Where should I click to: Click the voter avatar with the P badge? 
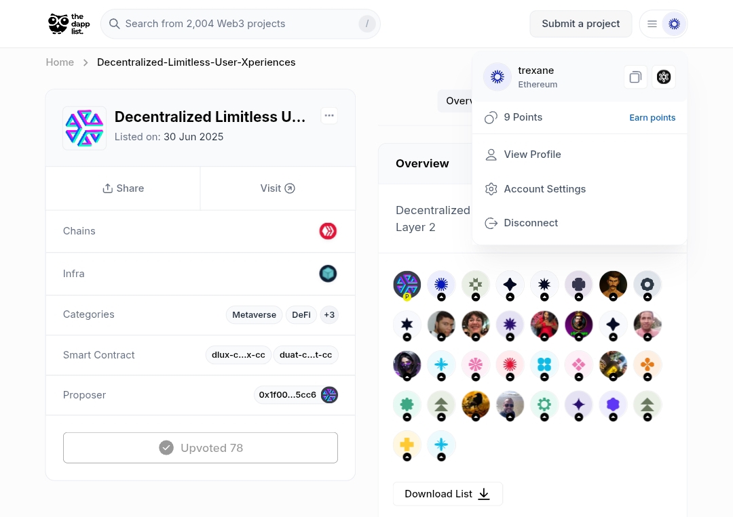click(x=407, y=285)
